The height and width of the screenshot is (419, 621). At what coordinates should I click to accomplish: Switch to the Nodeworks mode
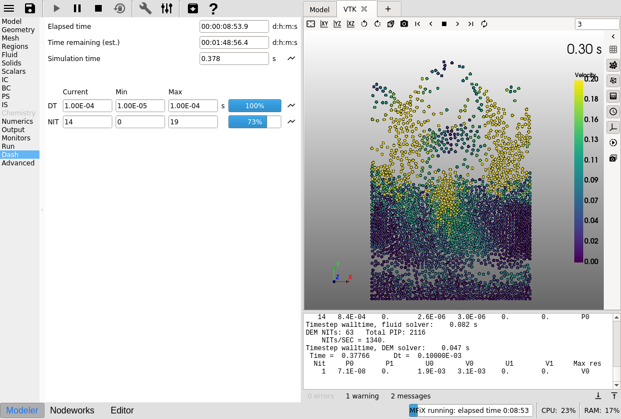[72, 411]
